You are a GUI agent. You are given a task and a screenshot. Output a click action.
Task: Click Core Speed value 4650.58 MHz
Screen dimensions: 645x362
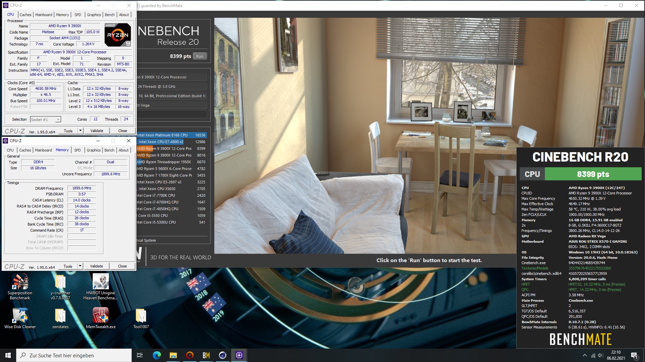(x=46, y=89)
